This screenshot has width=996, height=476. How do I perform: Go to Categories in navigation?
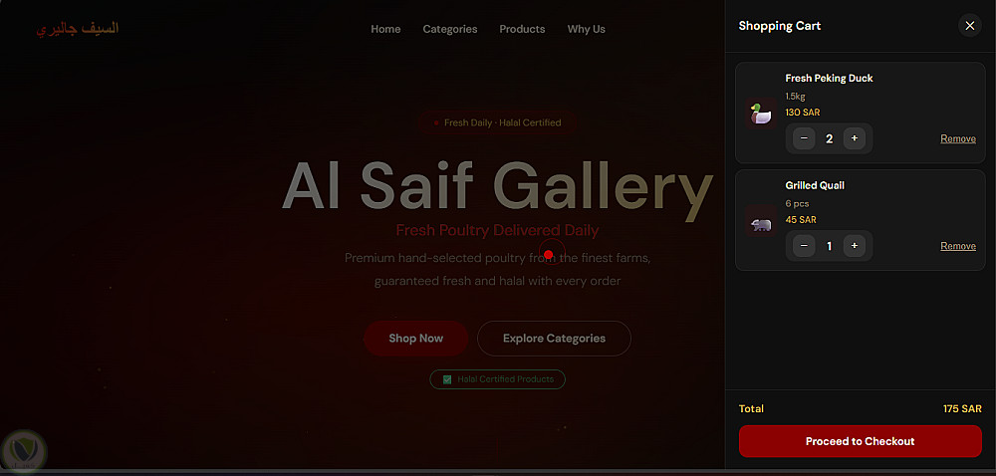coord(450,29)
